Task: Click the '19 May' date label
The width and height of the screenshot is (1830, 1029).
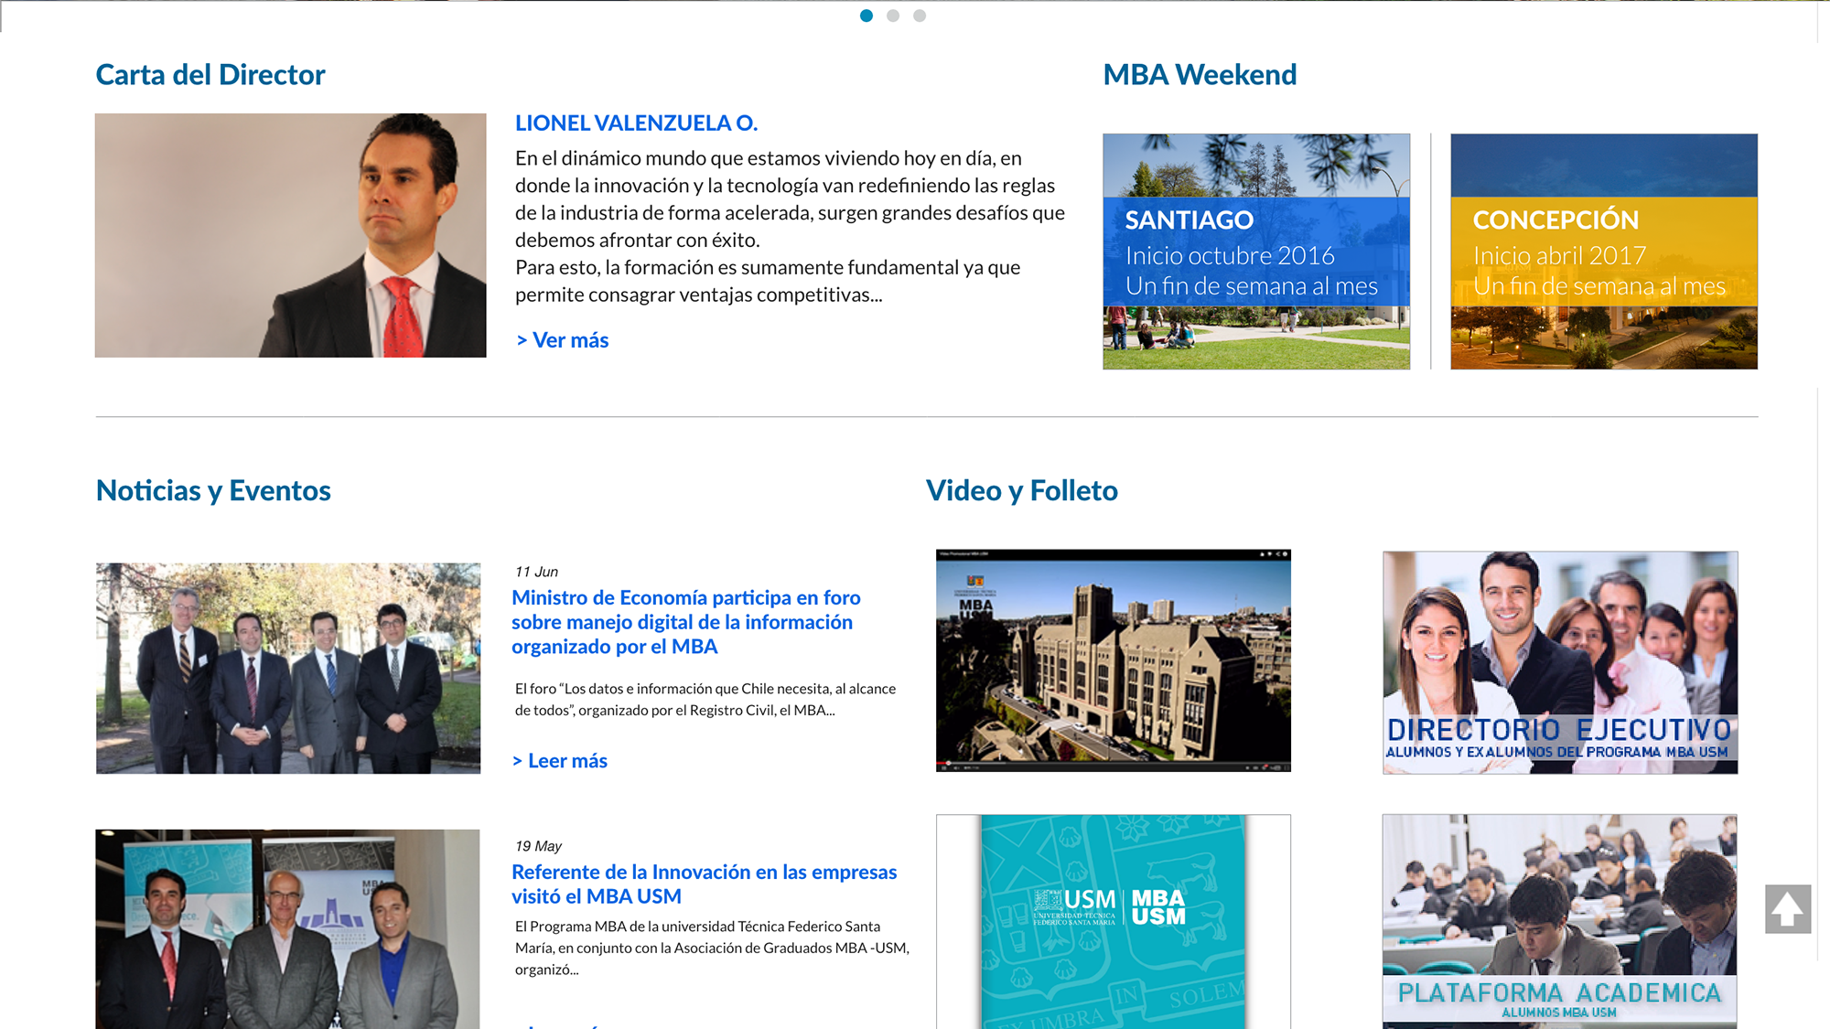Action: pyautogui.click(x=538, y=846)
